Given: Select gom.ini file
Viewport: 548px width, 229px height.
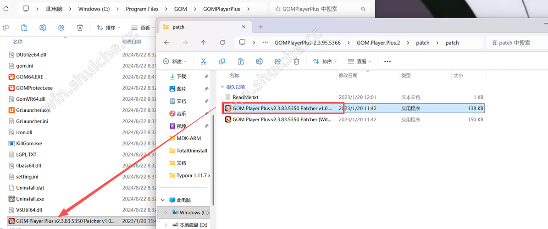Looking at the screenshot, I should pos(21,65).
